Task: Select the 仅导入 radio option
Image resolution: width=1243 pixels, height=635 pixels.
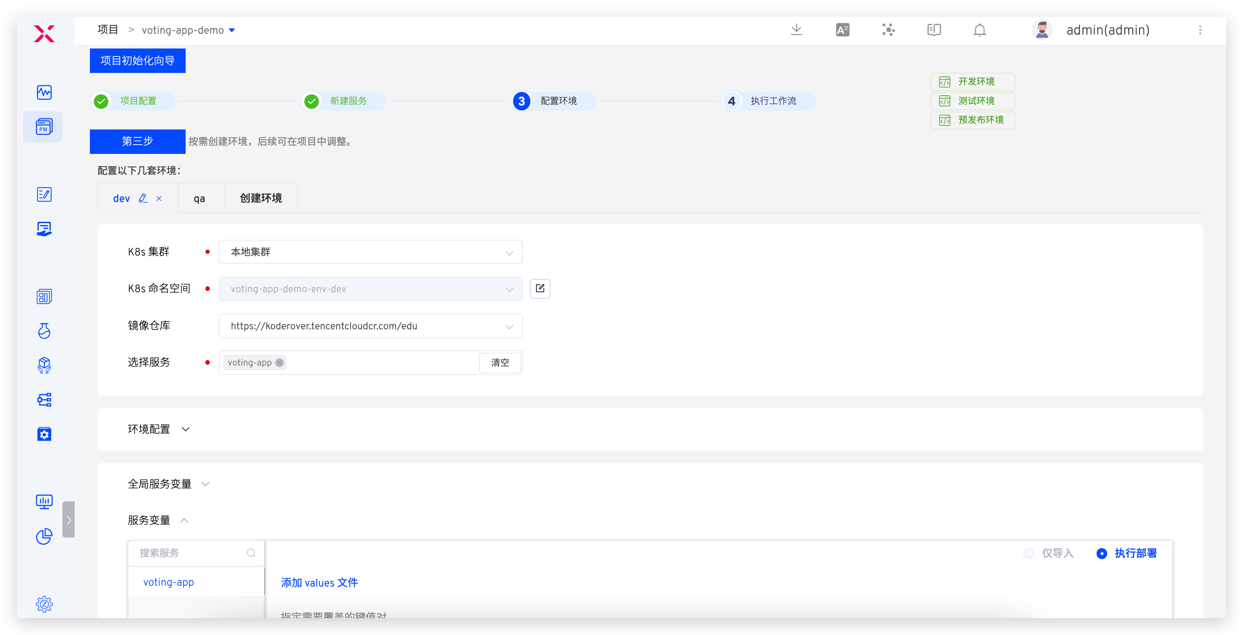Action: (x=1029, y=553)
